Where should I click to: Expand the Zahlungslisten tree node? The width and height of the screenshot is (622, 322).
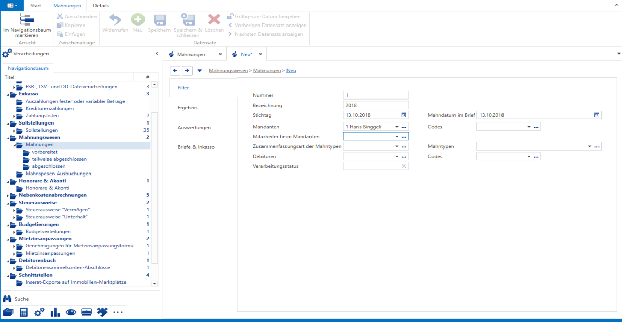point(15,116)
